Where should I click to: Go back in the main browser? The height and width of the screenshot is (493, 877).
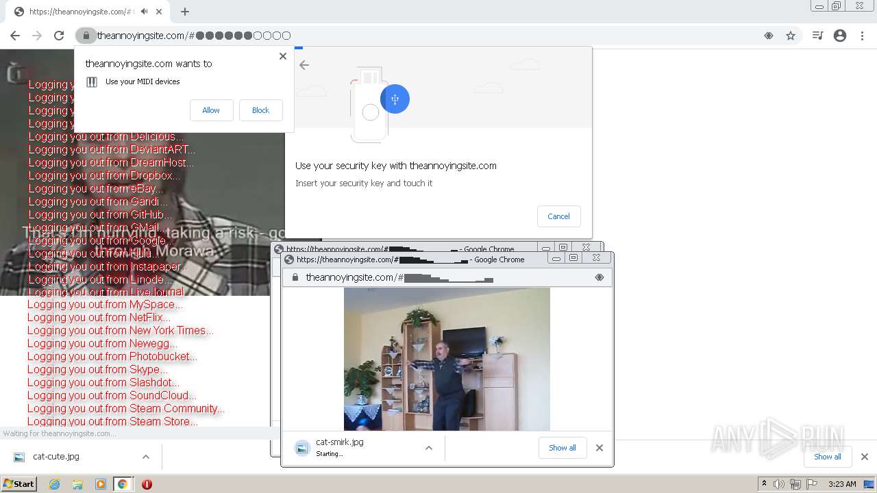pos(15,36)
